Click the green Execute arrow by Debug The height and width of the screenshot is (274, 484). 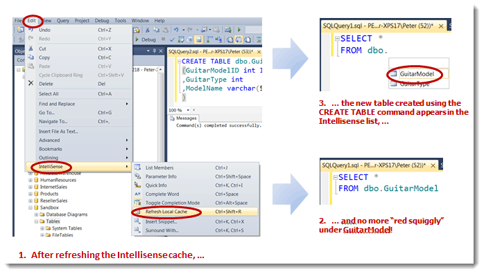(137, 39)
